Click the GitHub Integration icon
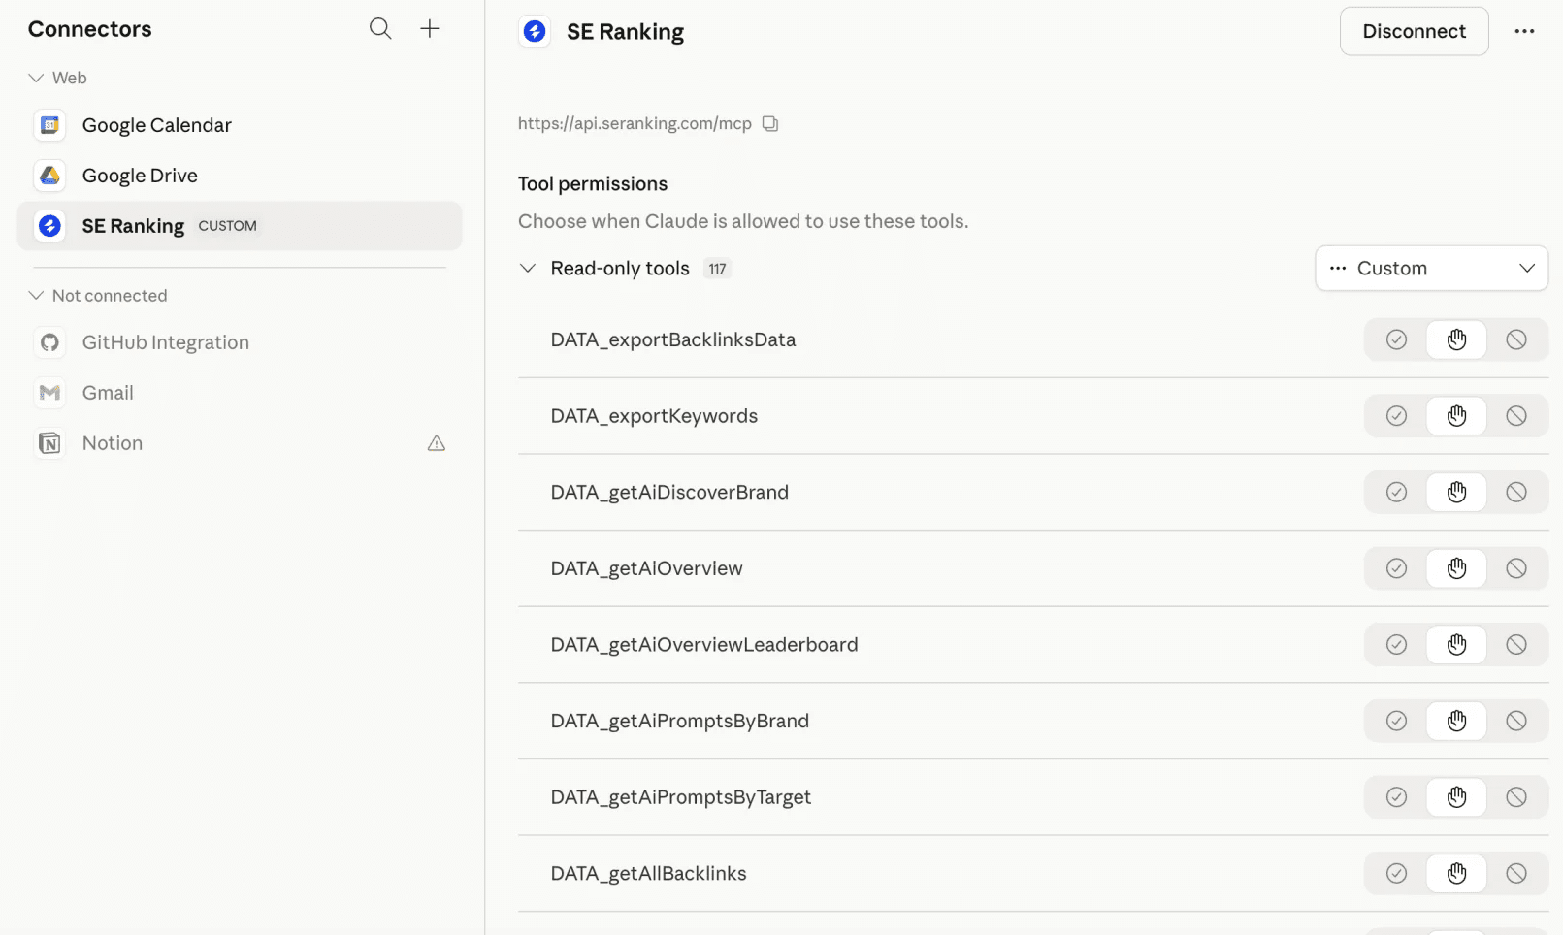Image resolution: width=1563 pixels, height=935 pixels. click(49, 342)
